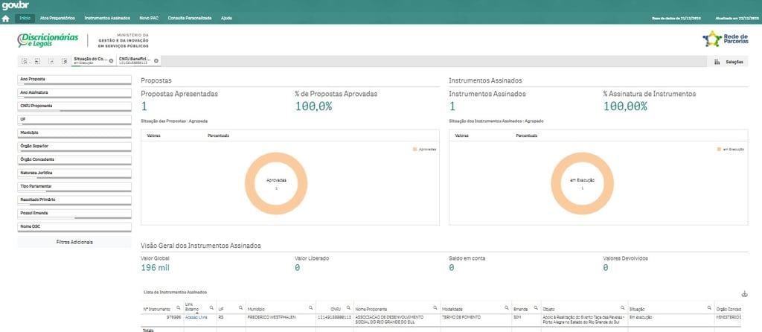Click the Filtros Adicionais button
Viewport: 762px width, 332px height.
pos(74,242)
